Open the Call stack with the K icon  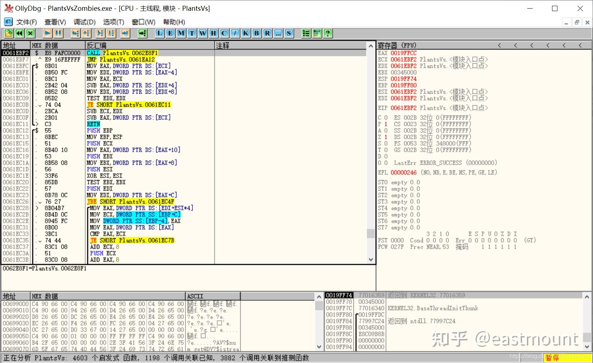point(245,33)
